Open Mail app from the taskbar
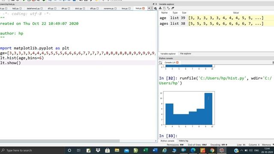 point(127,150)
